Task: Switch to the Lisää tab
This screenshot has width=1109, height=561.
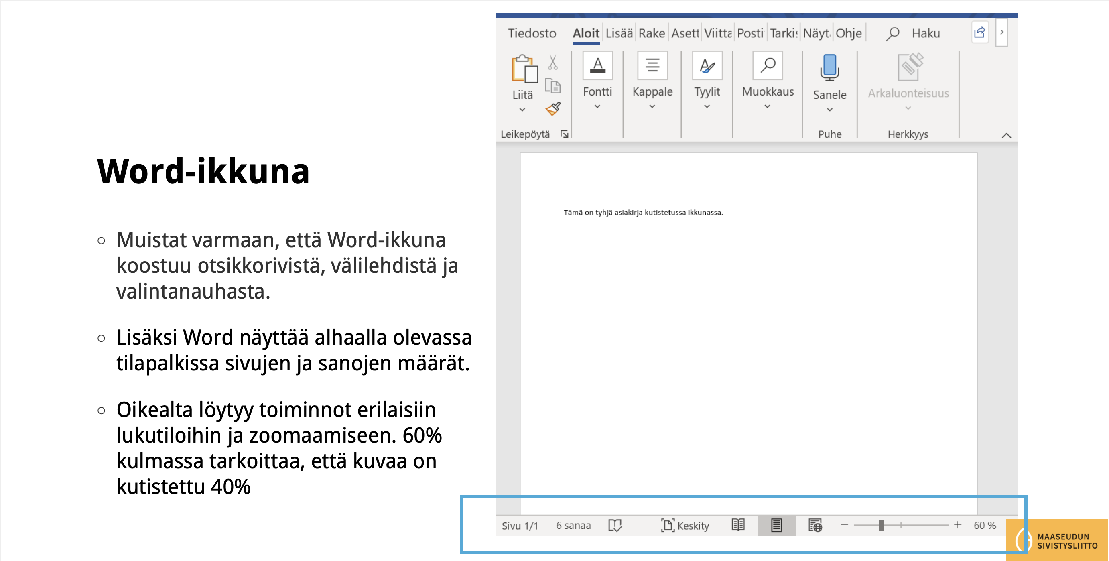Action: (619, 33)
